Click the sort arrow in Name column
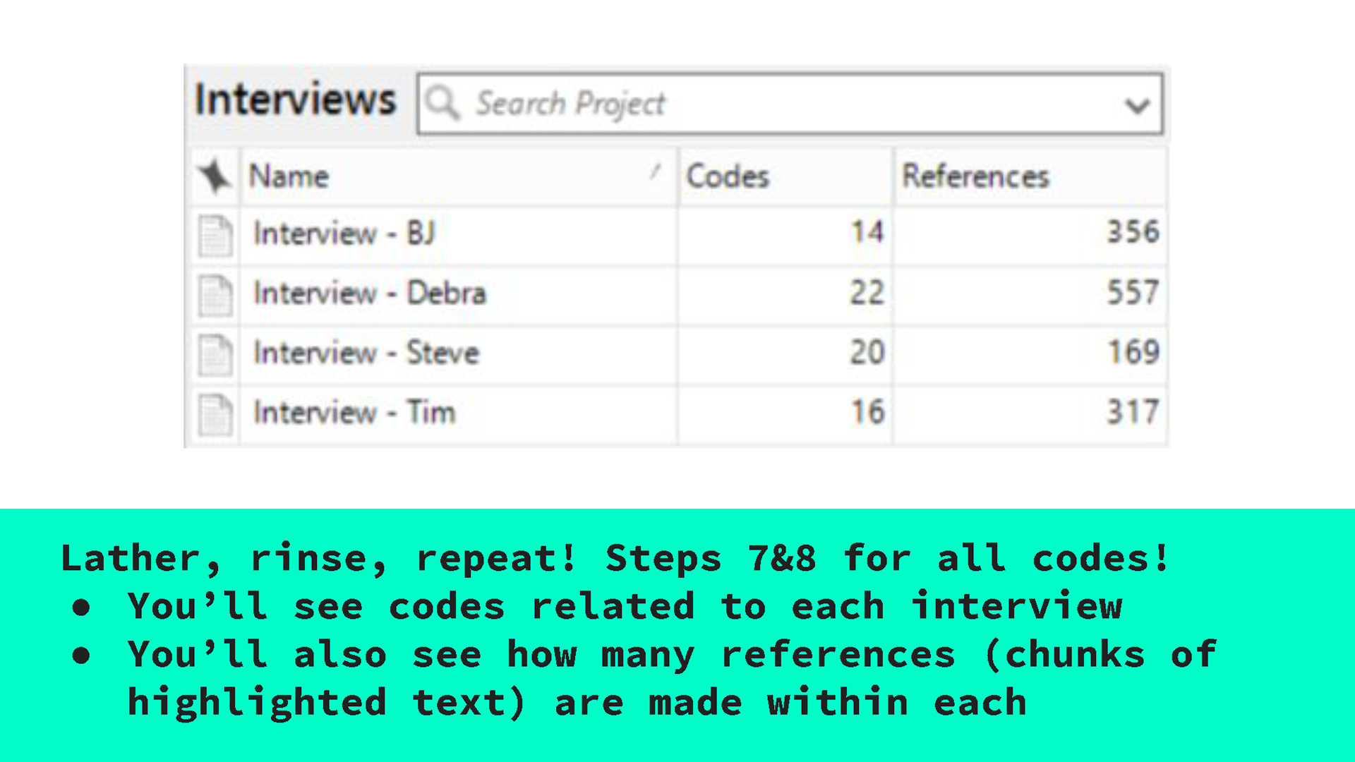The height and width of the screenshot is (762, 1355). point(655,171)
